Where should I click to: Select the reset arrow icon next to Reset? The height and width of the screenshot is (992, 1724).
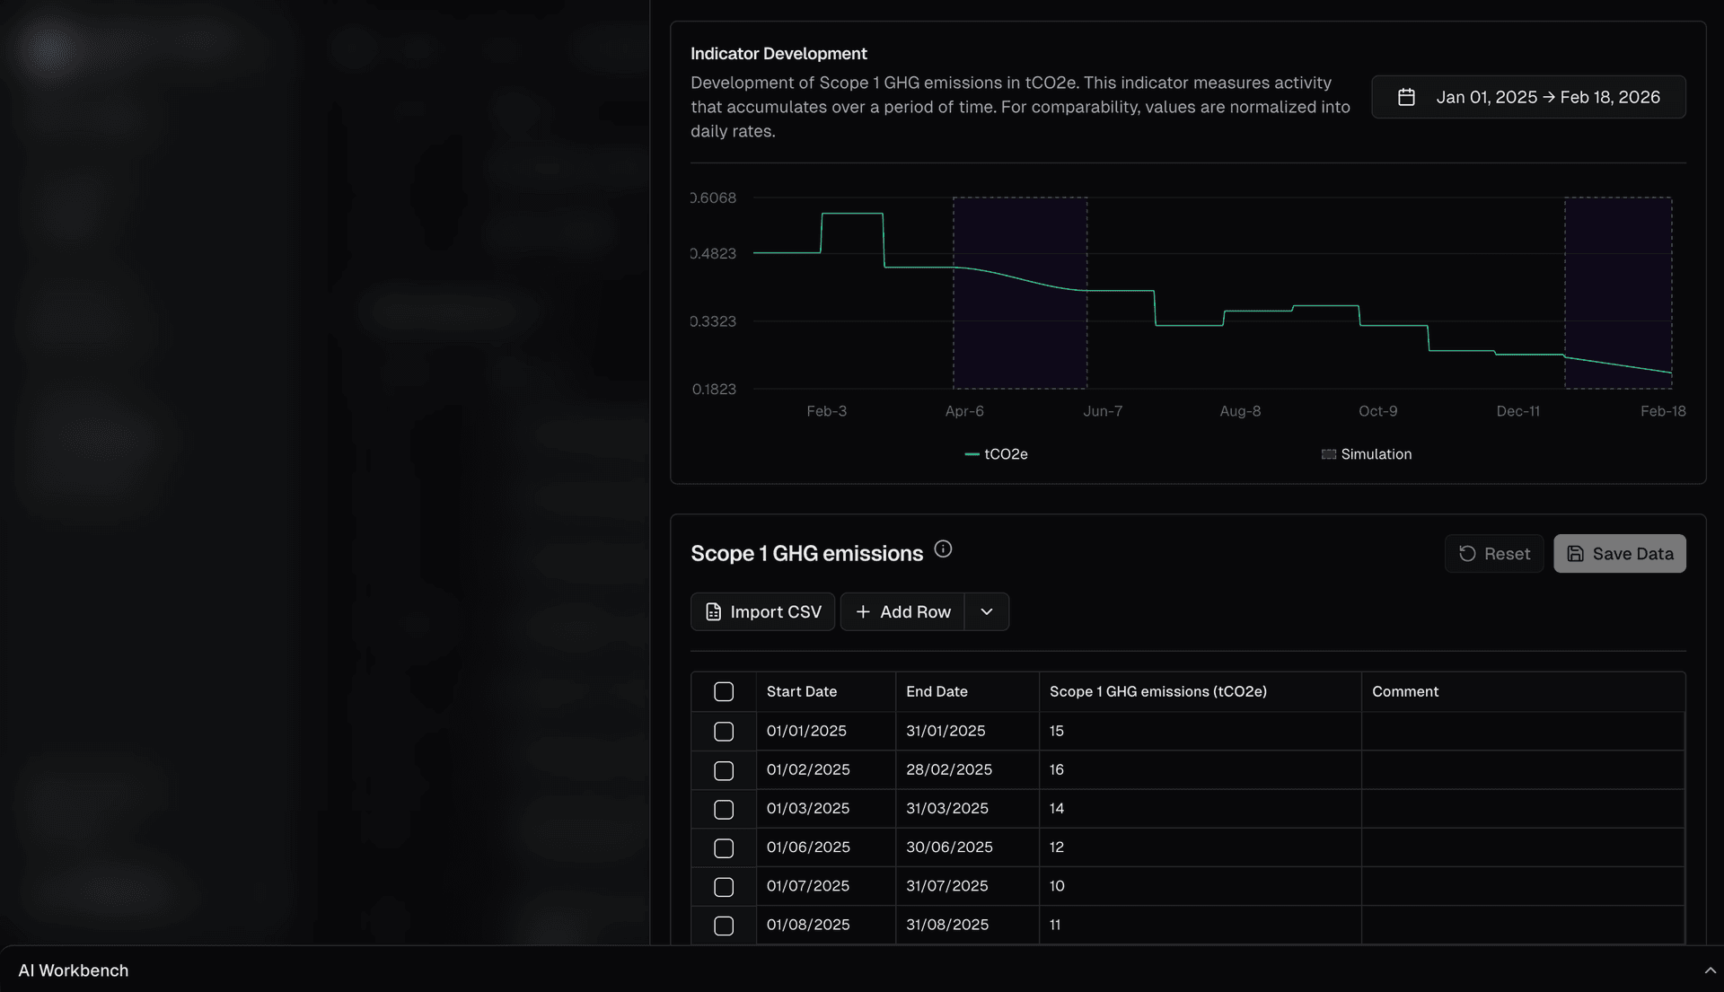pyautogui.click(x=1468, y=554)
